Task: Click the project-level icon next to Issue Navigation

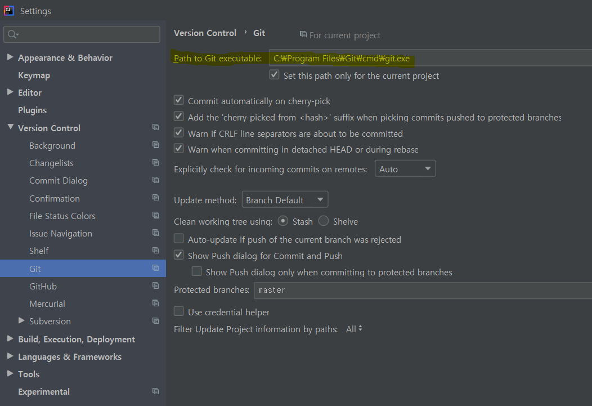Action: pos(155,233)
